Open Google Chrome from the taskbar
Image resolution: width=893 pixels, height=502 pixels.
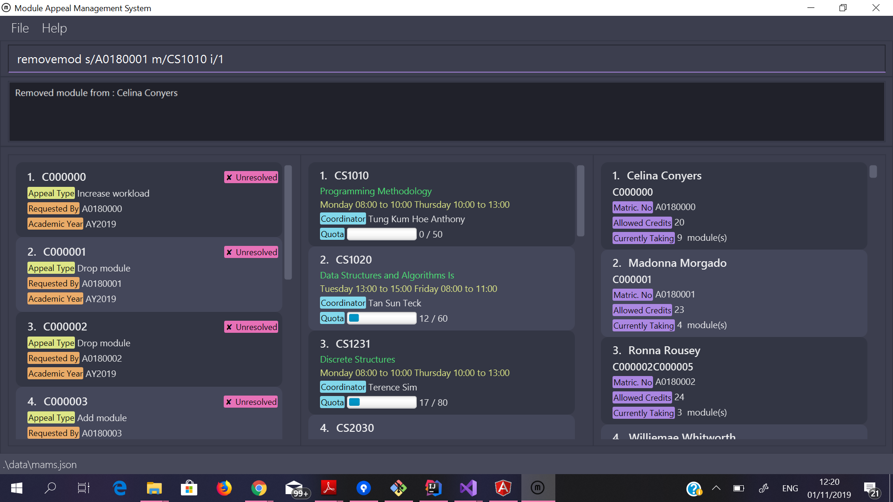click(x=259, y=488)
